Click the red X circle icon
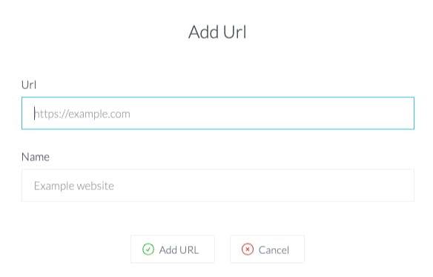Screen dimensions: 433x277 tap(248, 250)
